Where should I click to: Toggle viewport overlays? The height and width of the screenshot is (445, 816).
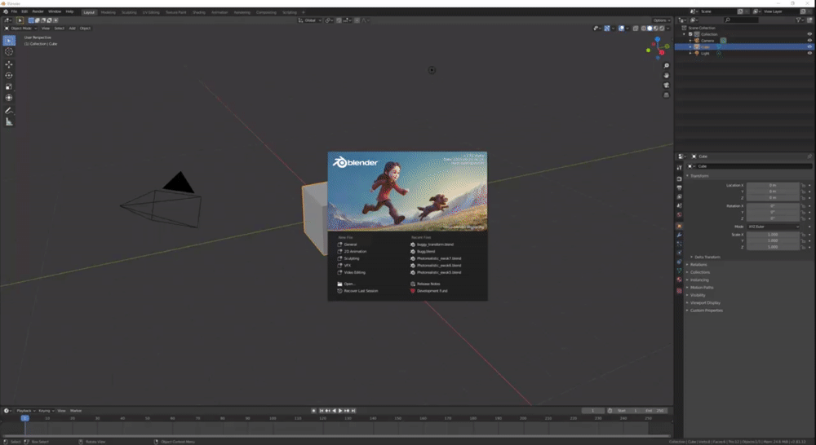(x=621, y=28)
